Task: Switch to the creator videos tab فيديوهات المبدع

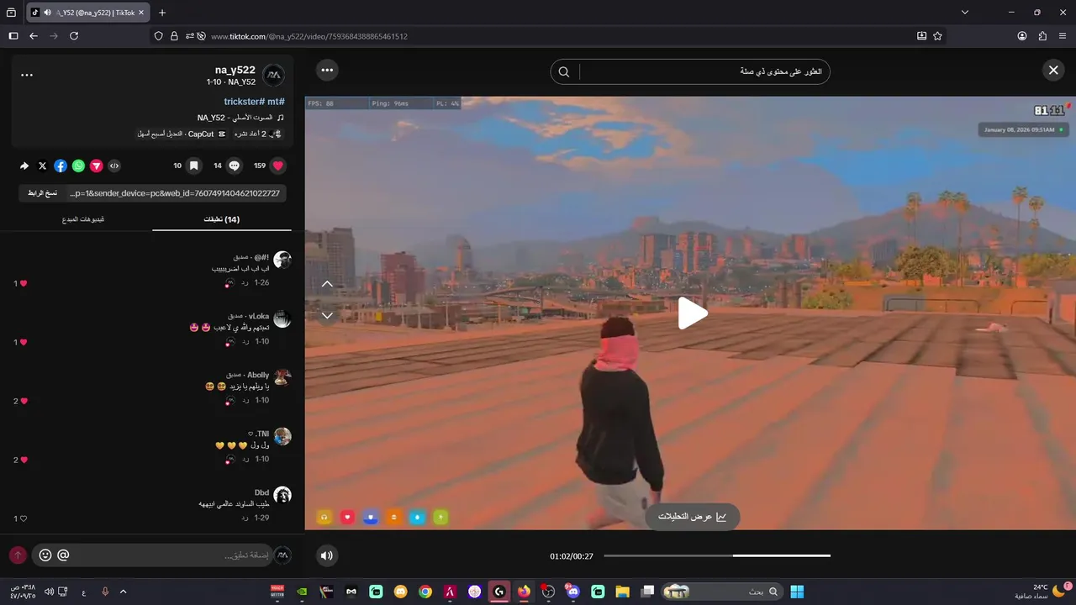Action: (83, 219)
